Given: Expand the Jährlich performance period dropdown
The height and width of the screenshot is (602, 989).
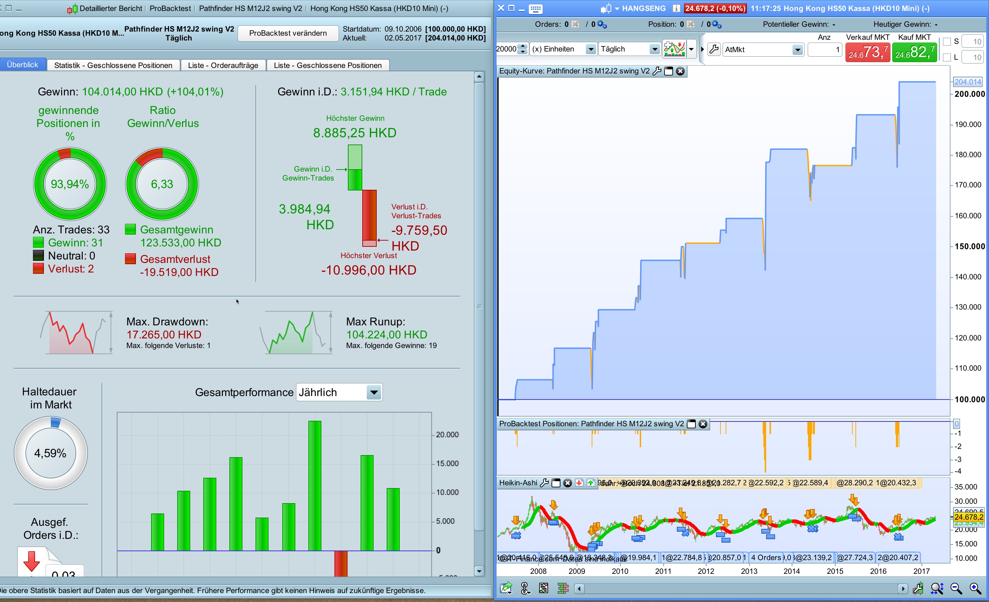Looking at the screenshot, I should (374, 392).
